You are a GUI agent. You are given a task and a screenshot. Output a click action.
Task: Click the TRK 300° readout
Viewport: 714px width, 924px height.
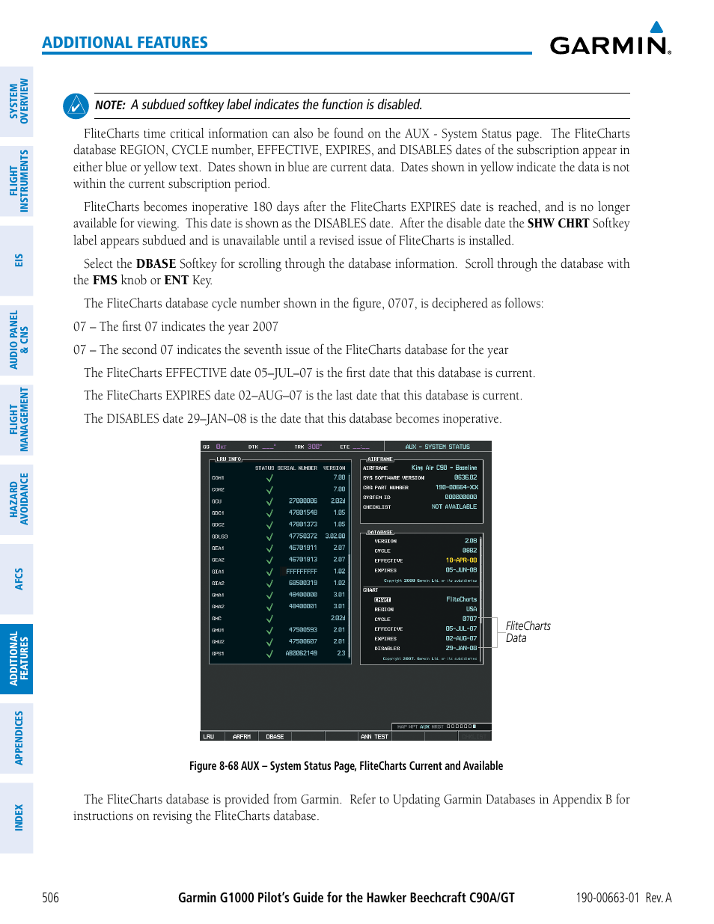(x=308, y=447)
